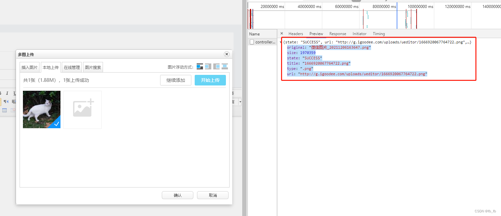Viewport: 501px width, 216px height.
Task: Choose the default image float style icon
Action: pyautogui.click(x=200, y=66)
